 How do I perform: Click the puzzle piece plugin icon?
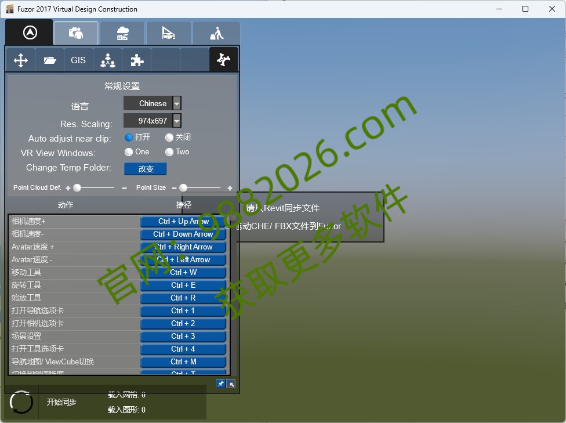[136, 60]
